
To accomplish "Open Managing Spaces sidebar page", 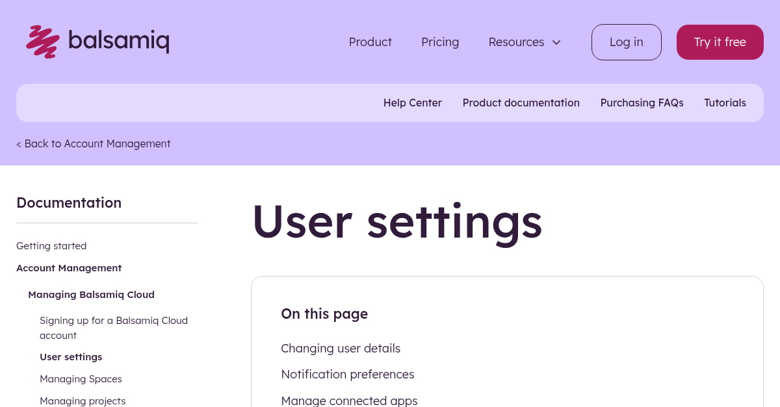I will pyautogui.click(x=81, y=379).
